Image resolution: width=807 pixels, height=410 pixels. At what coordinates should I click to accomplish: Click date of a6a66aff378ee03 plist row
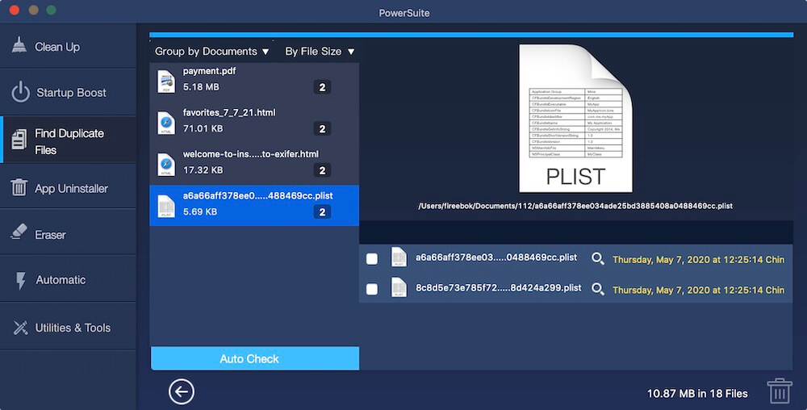[x=698, y=260]
